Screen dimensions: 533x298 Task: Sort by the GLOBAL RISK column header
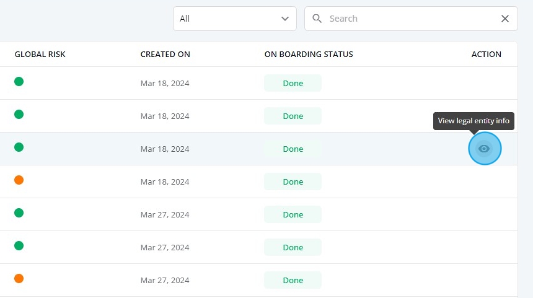(40, 55)
